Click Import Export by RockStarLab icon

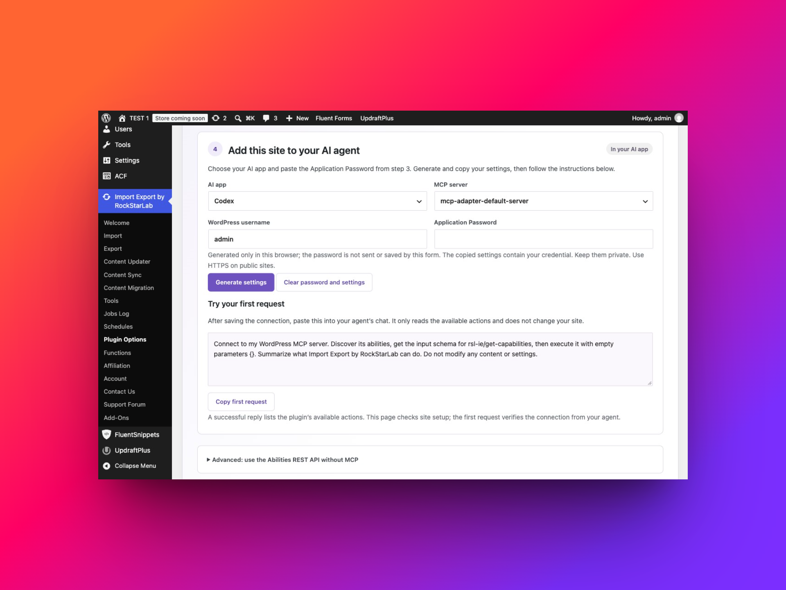coord(106,197)
